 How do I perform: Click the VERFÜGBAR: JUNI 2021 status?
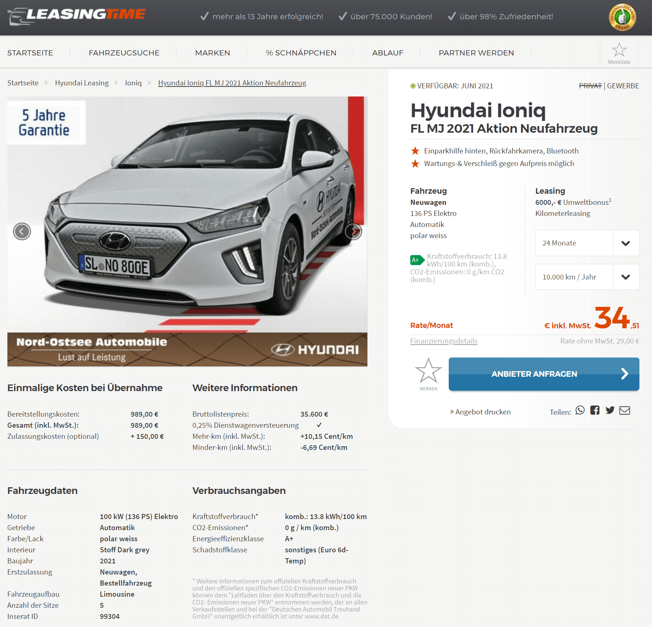pyautogui.click(x=452, y=86)
